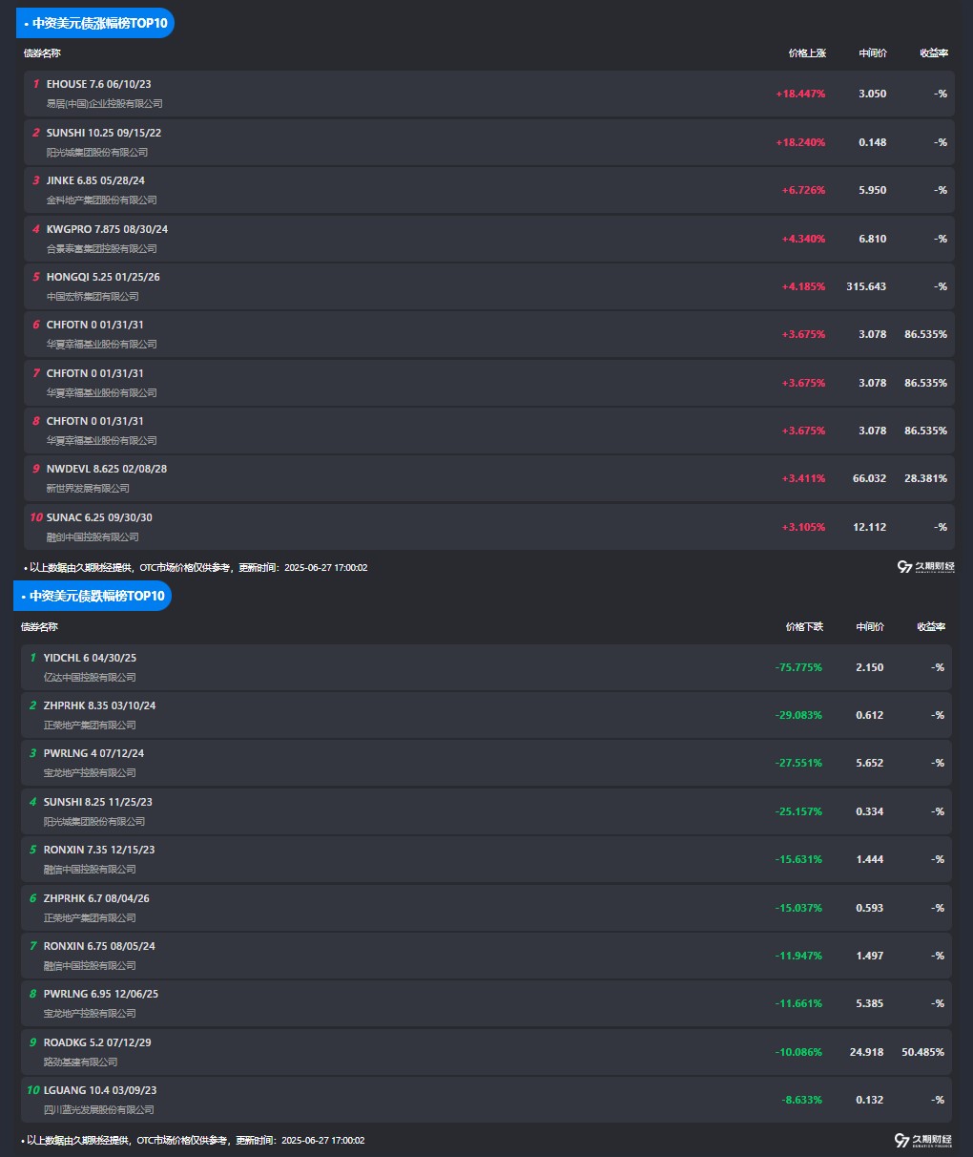Open the SUNSHI 10.25 09/15/22 bond
The height and width of the screenshot is (1157, 973).
(489, 142)
